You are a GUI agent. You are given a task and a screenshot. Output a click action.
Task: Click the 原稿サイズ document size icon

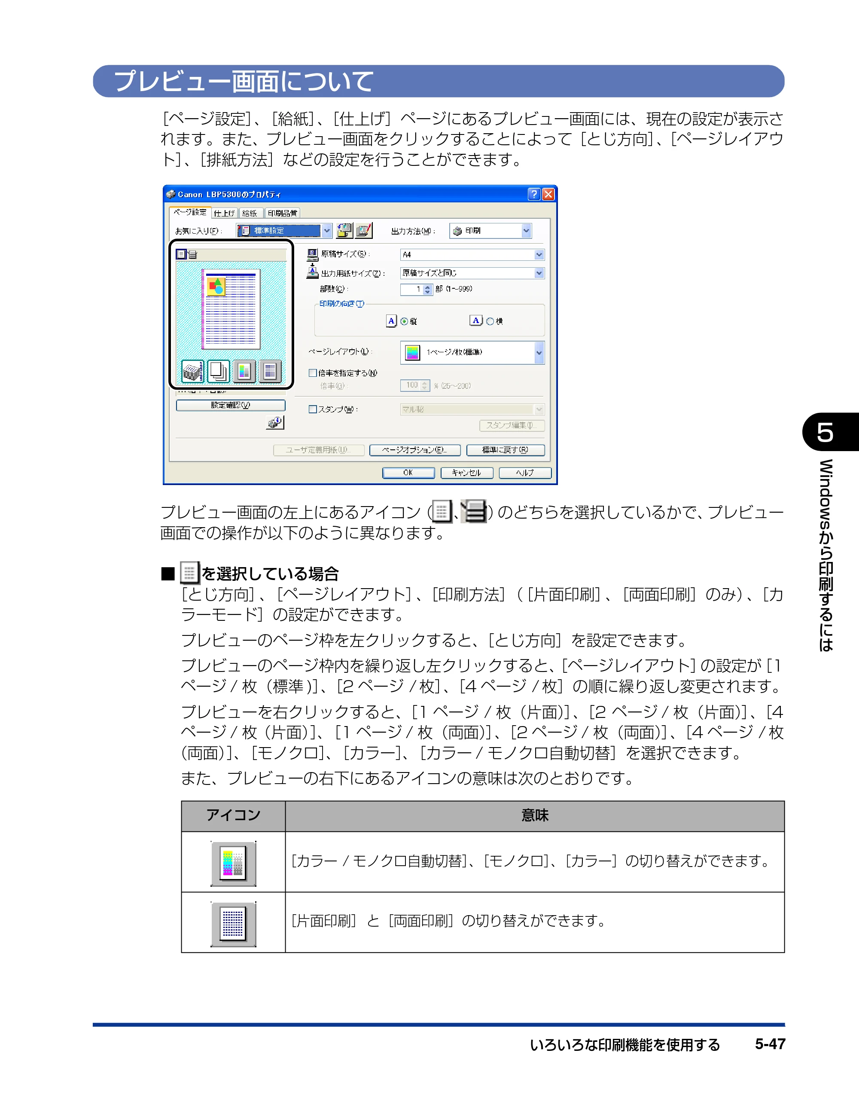coord(313,254)
